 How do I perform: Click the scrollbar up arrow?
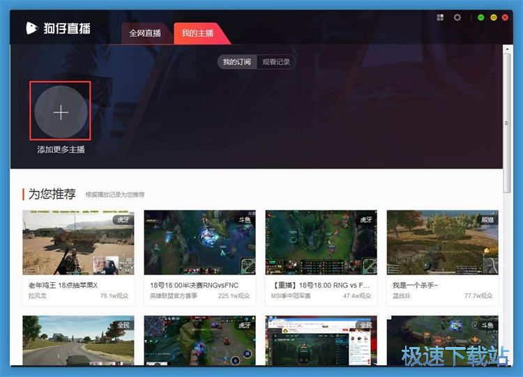[x=507, y=49]
